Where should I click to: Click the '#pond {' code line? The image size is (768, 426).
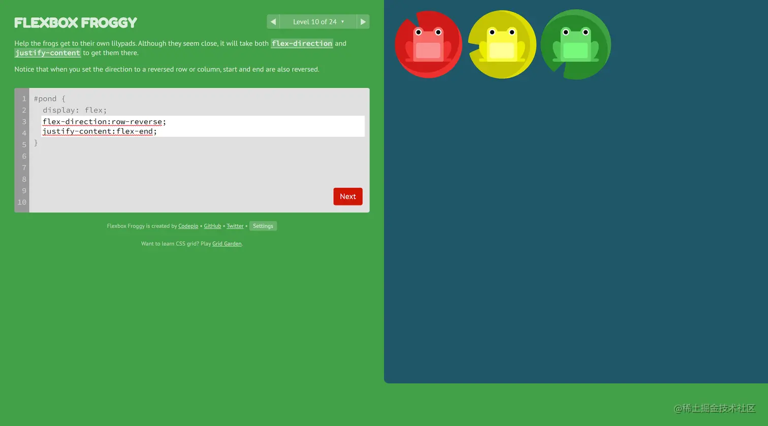coord(50,99)
